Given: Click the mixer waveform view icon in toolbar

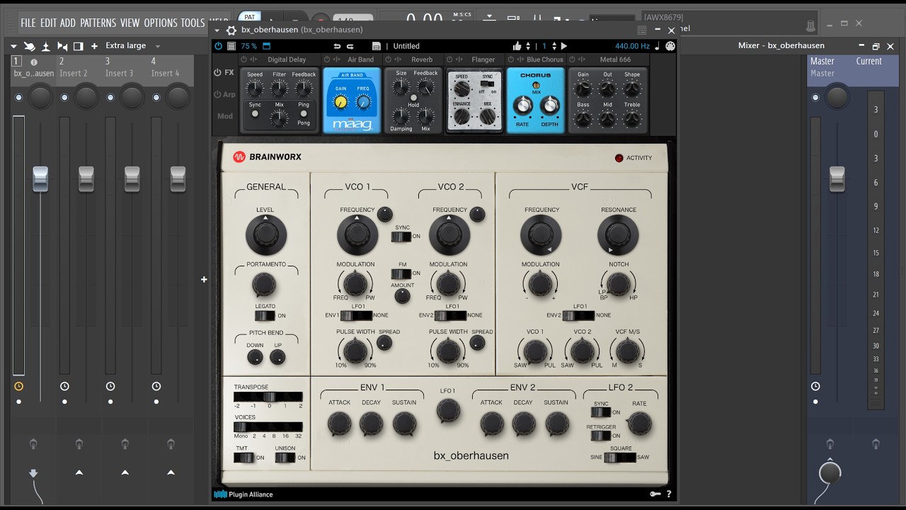Looking at the screenshot, I should [62, 46].
